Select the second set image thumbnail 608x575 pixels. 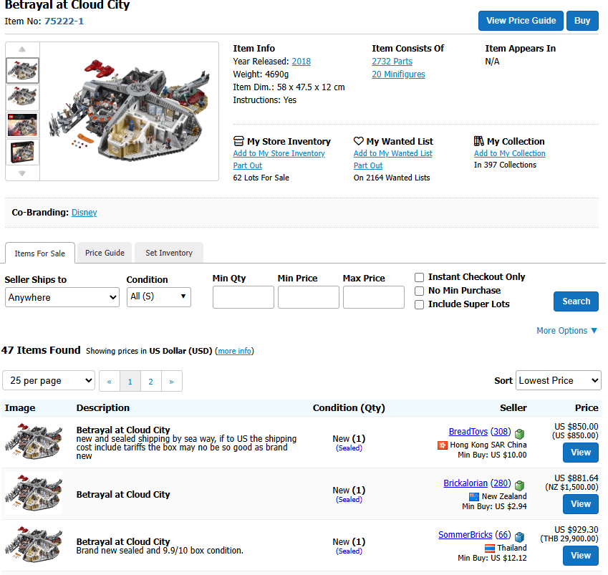22,97
